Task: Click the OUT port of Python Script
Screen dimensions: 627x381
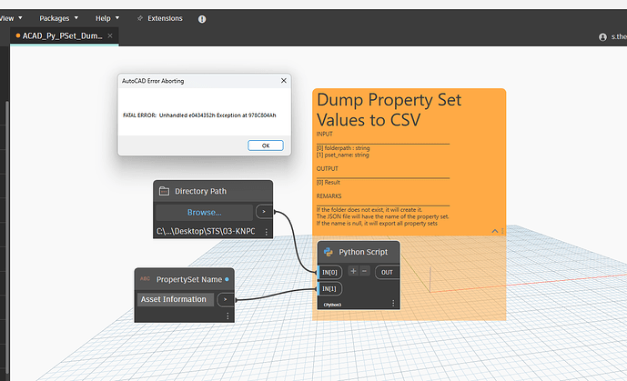Action: point(387,273)
